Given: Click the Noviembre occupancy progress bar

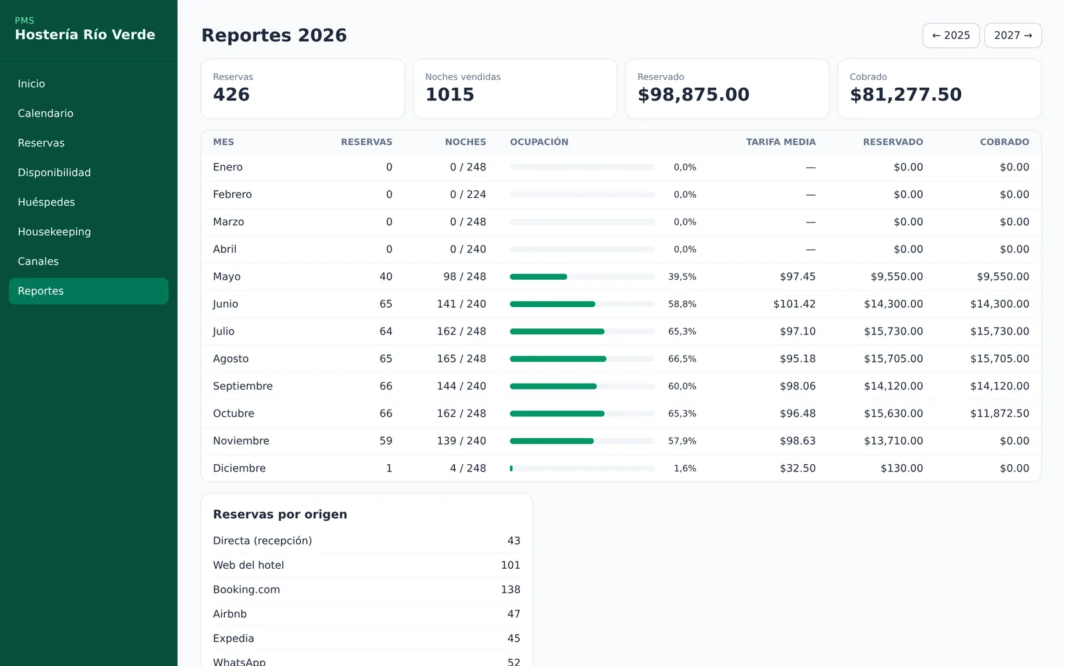Looking at the screenshot, I should click(582, 441).
